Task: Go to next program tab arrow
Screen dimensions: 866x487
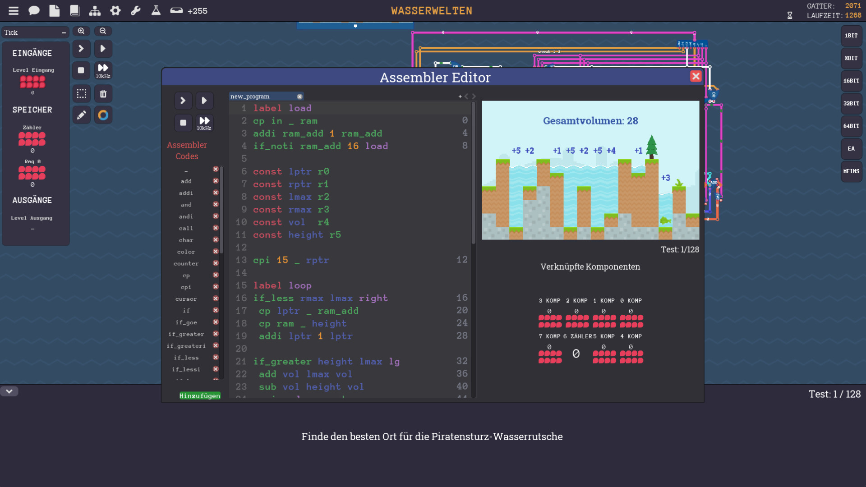Action: click(x=474, y=96)
